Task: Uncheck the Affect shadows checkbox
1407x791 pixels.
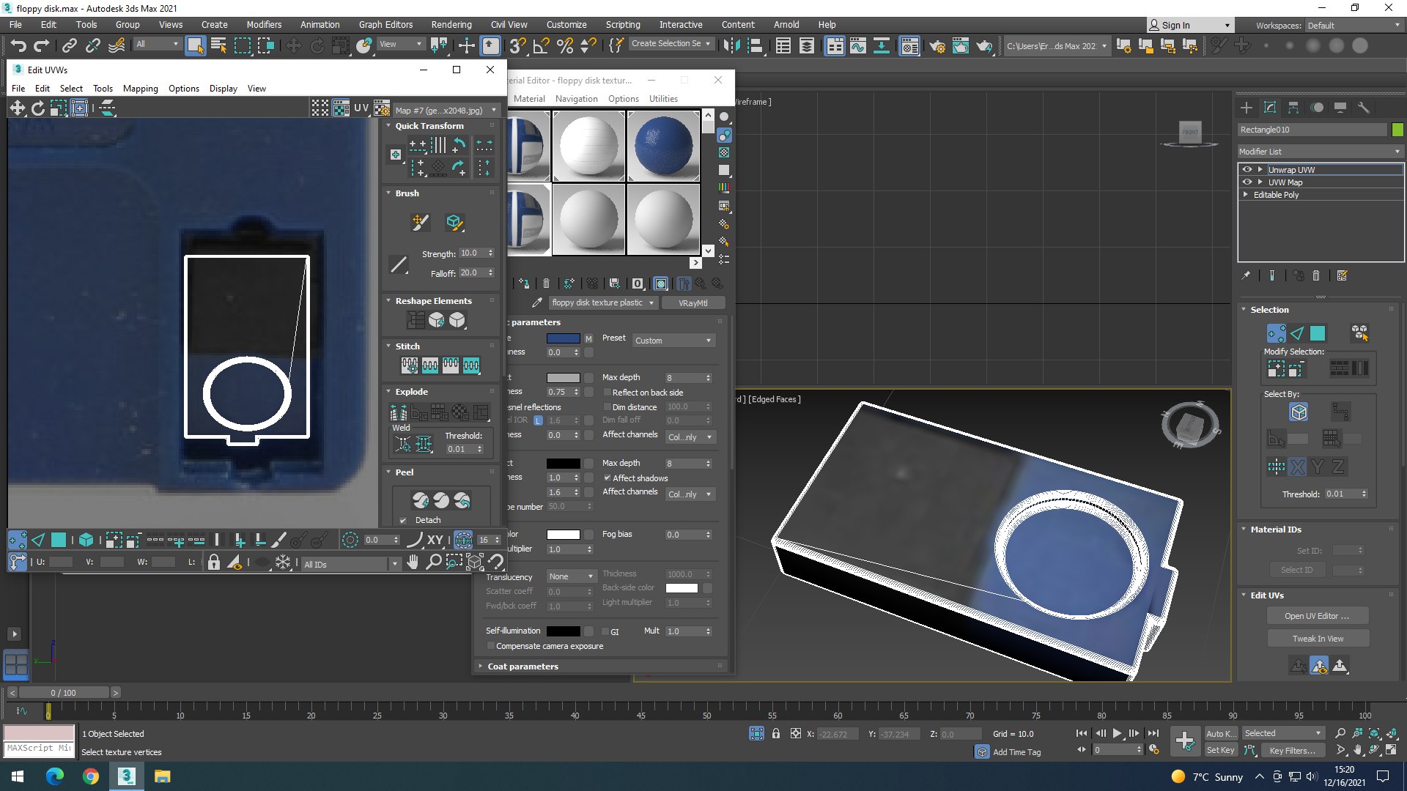Action: (x=607, y=478)
